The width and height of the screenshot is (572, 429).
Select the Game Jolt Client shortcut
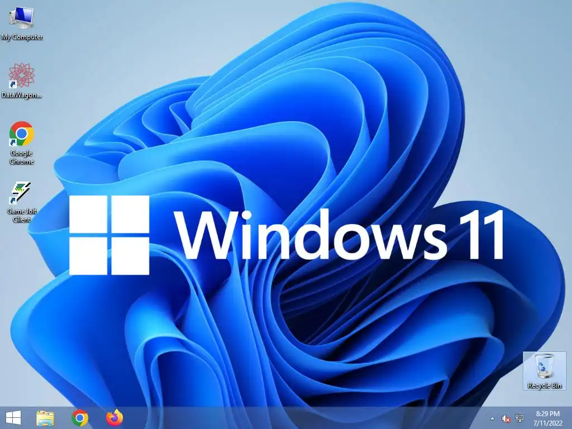22,202
